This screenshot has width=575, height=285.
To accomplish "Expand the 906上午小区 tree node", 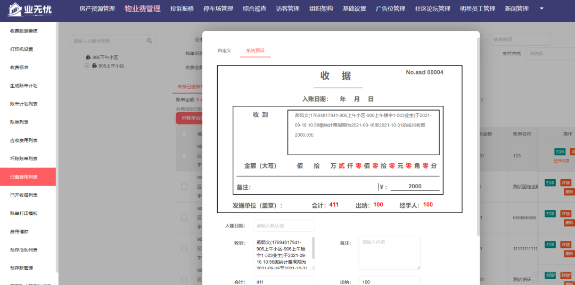I will [87, 66].
